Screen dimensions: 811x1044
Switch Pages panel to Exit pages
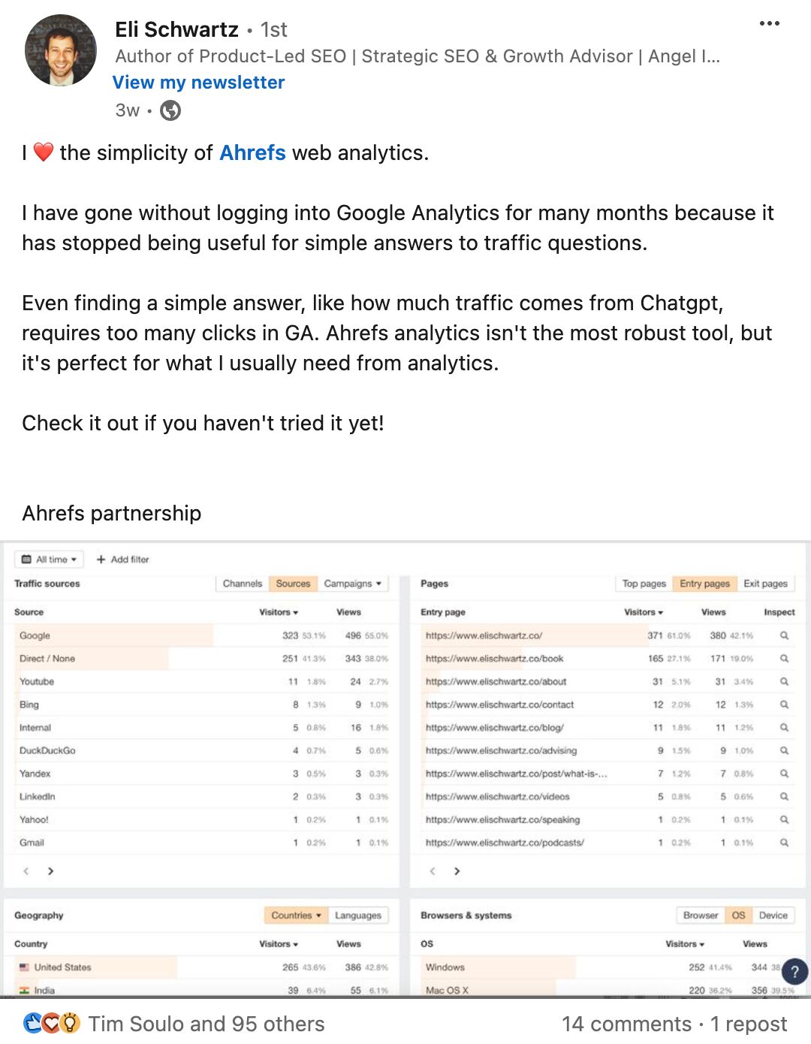(764, 584)
